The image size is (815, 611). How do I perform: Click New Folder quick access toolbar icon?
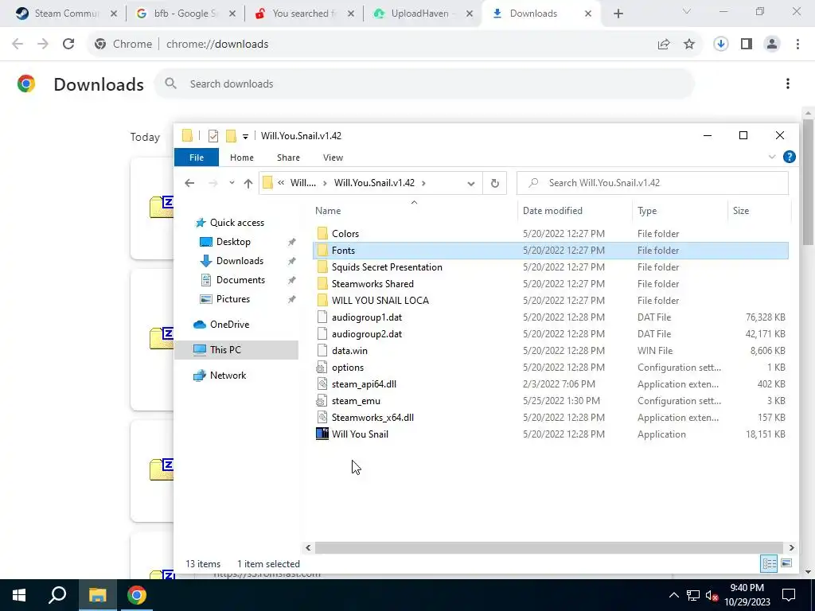click(231, 136)
